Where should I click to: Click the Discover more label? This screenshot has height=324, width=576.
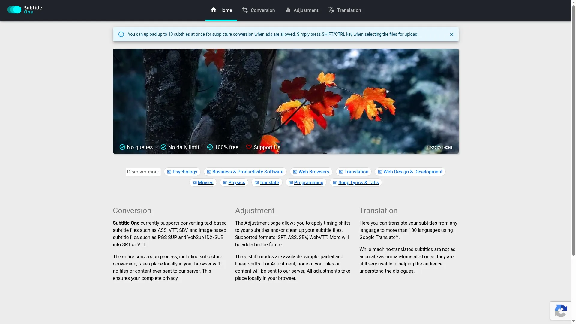143,172
